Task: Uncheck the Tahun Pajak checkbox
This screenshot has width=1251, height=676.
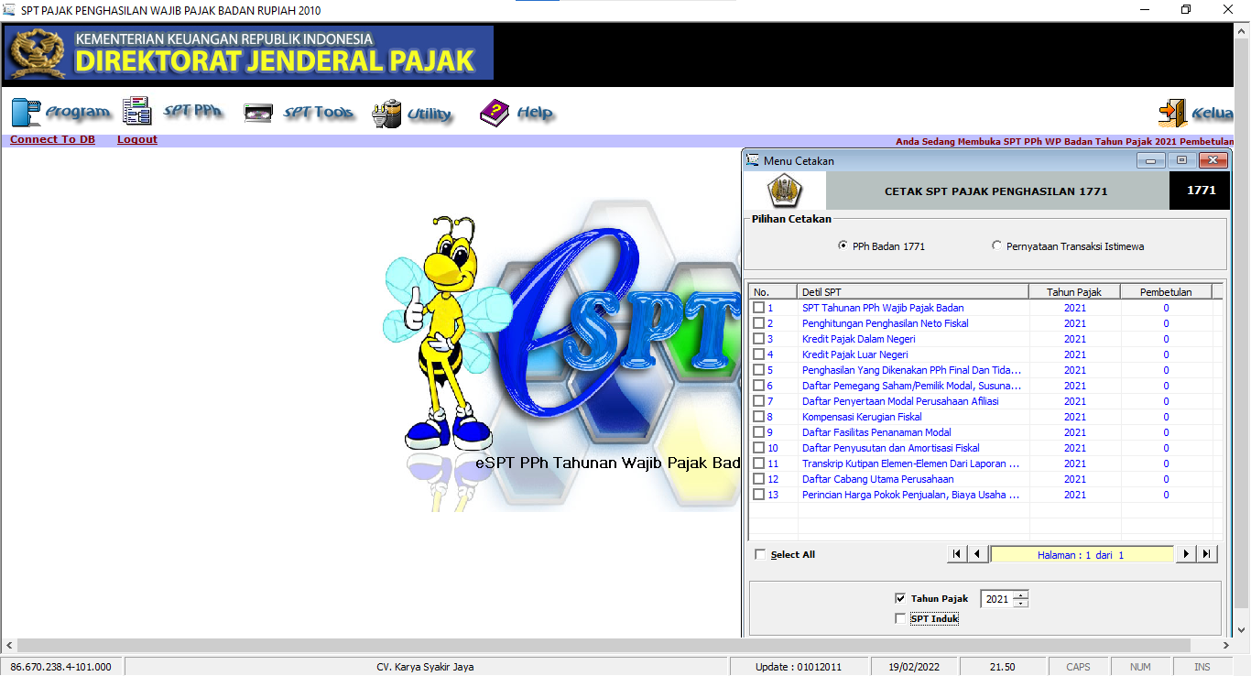Action: point(900,598)
